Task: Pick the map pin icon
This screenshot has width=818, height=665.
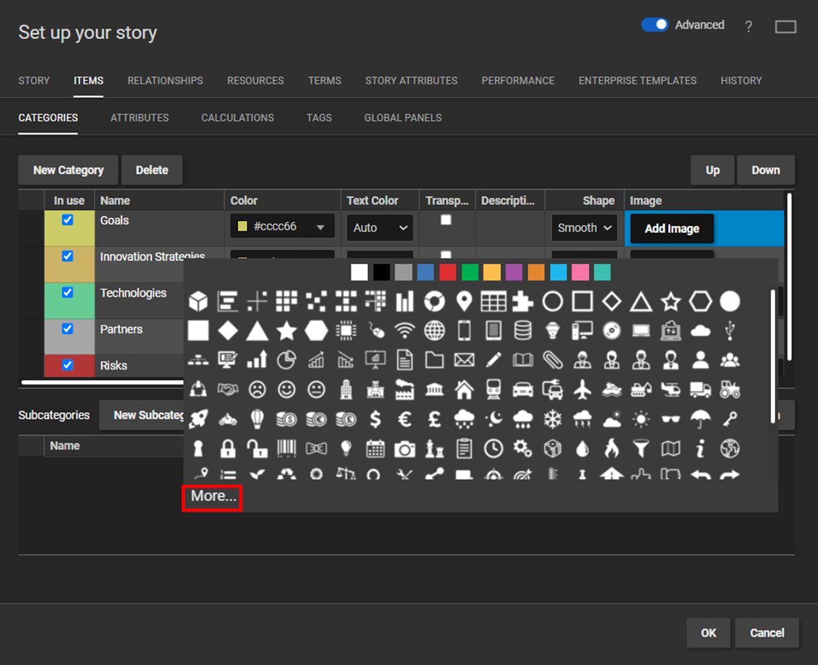Action: [465, 302]
